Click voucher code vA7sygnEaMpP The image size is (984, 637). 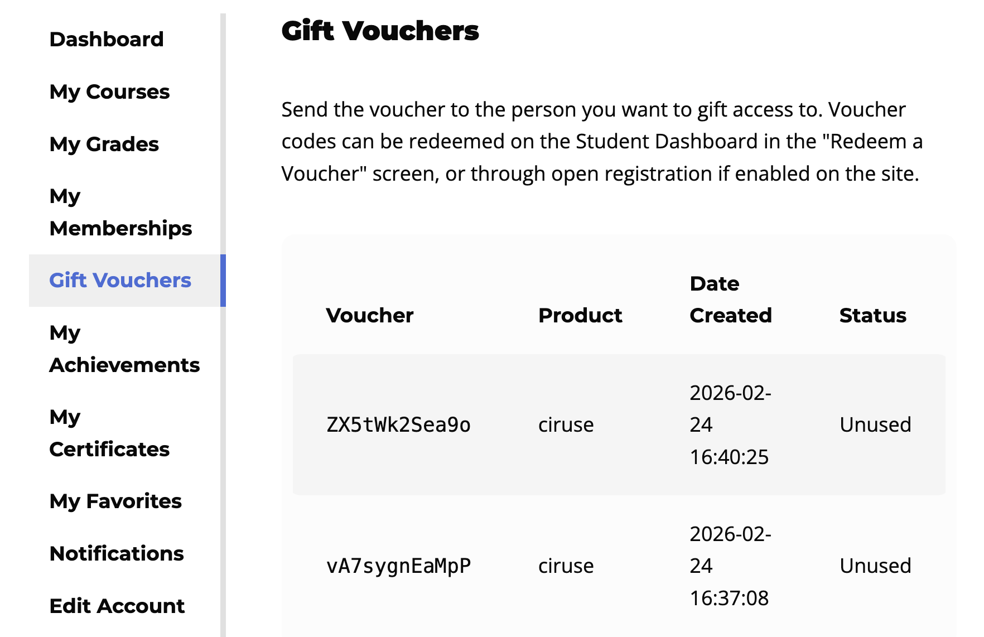[x=398, y=566]
